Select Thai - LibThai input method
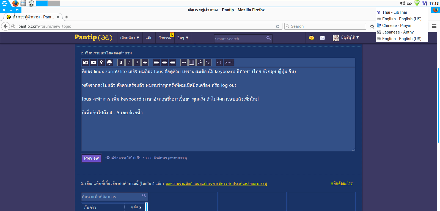Screen dimensions: 440x211 (x=402, y=12)
